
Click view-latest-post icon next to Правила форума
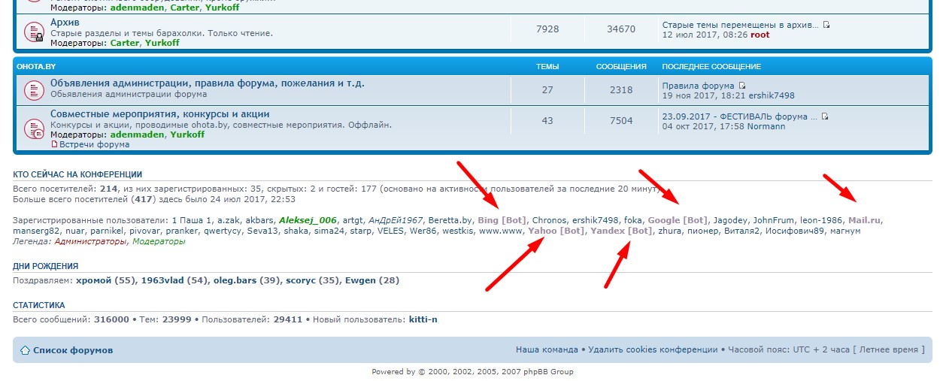[x=742, y=86]
